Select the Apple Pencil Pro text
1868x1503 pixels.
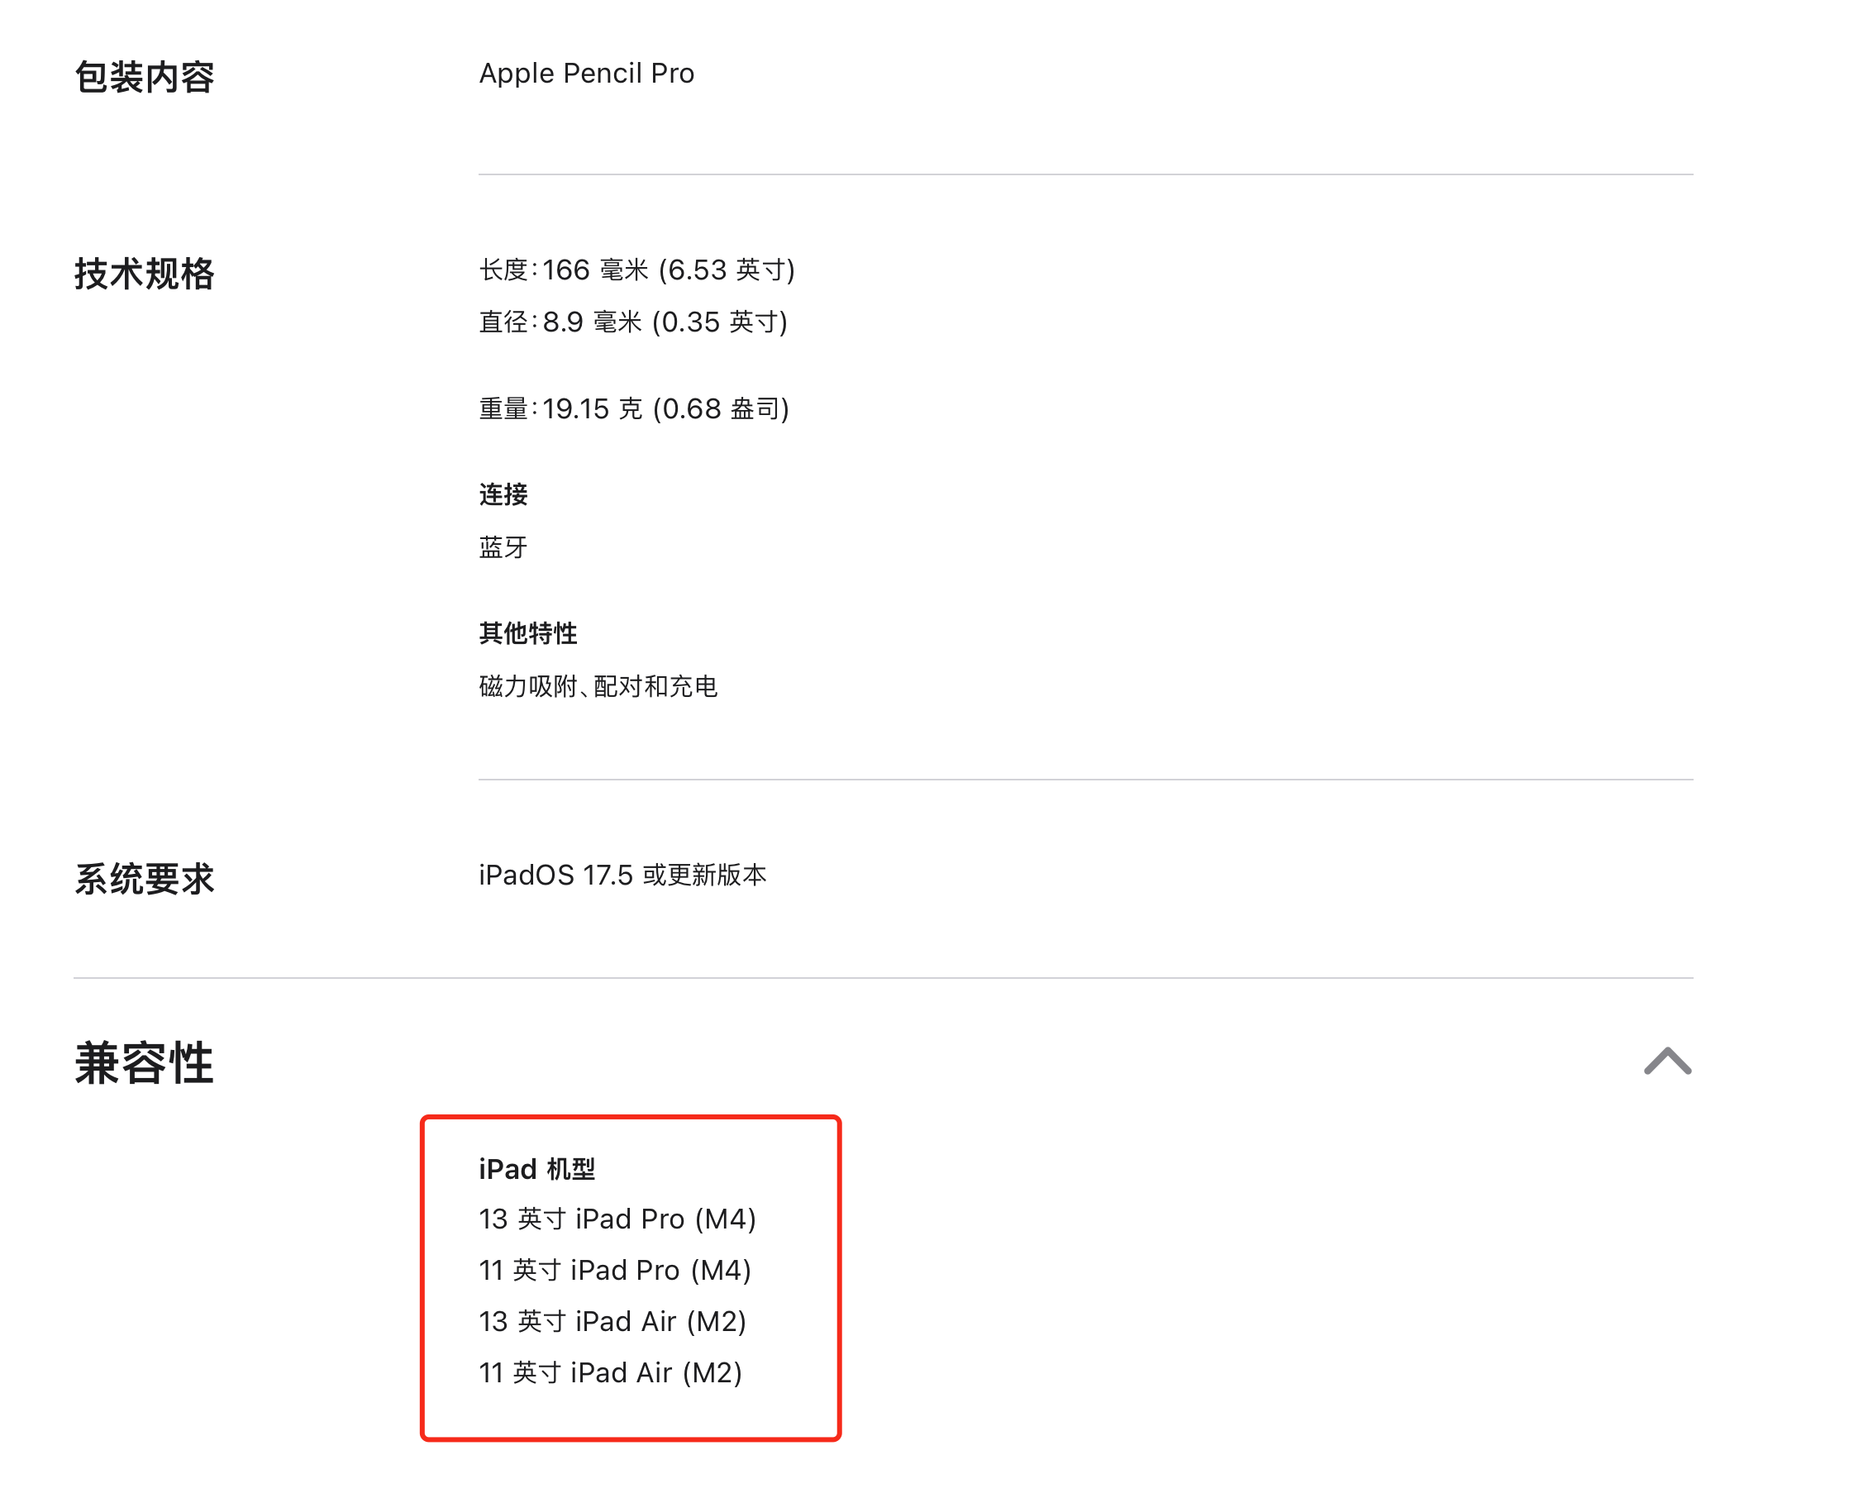click(x=587, y=74)
